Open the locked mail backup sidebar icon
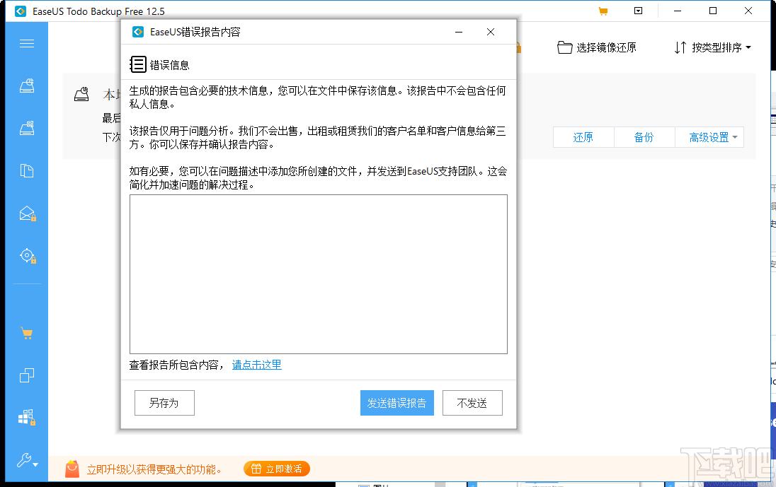The image size is (776, 487). click(x=27, y=213)
